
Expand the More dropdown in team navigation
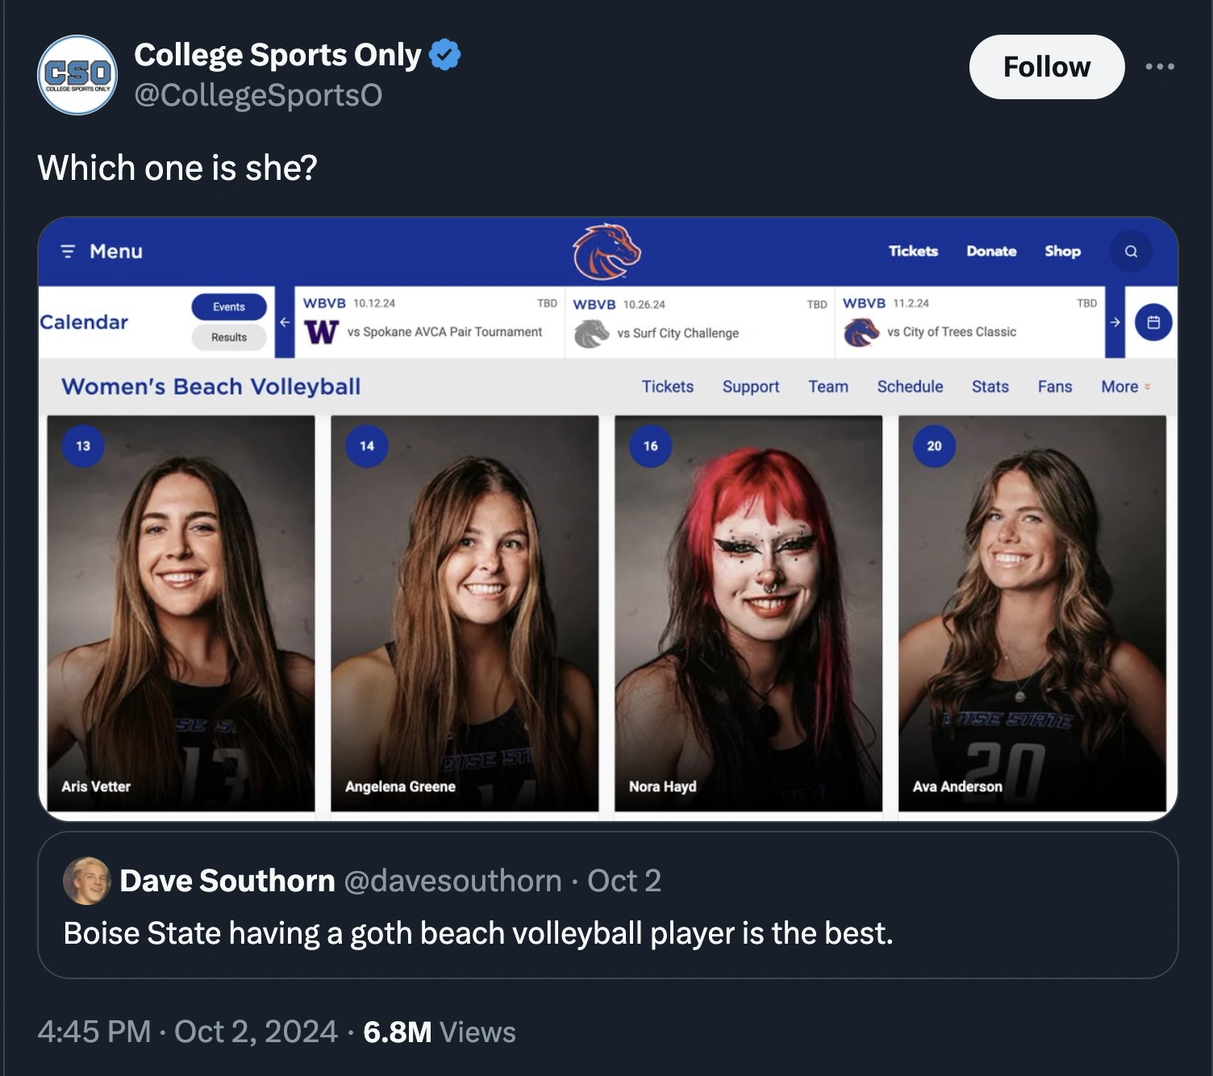tap(1126, 387)
